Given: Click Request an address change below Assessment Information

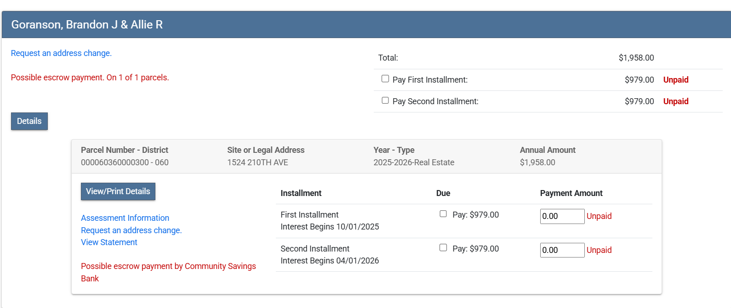Looking at the screenshot, I should 131,230.
